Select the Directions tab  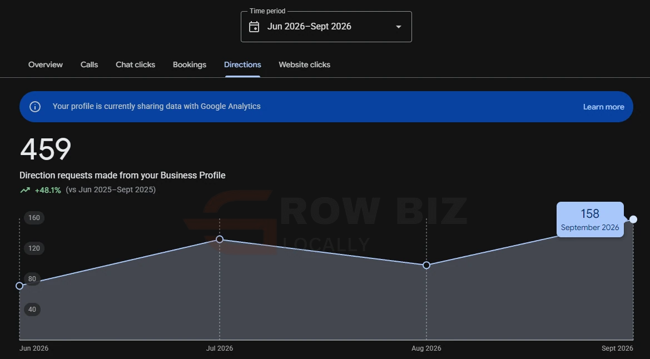(x=242, y=64)
